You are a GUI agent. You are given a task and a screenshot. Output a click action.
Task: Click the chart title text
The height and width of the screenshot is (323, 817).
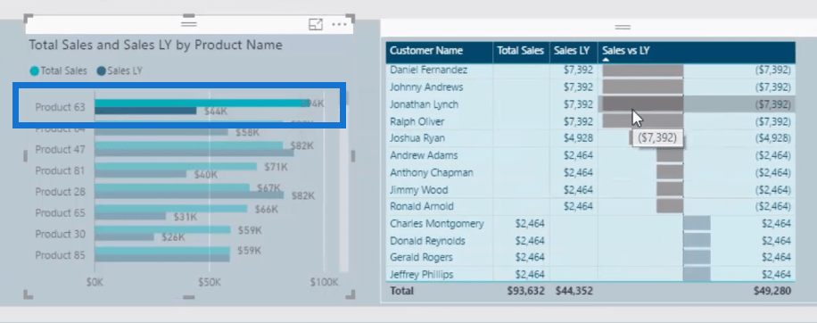tap(155, 45)
